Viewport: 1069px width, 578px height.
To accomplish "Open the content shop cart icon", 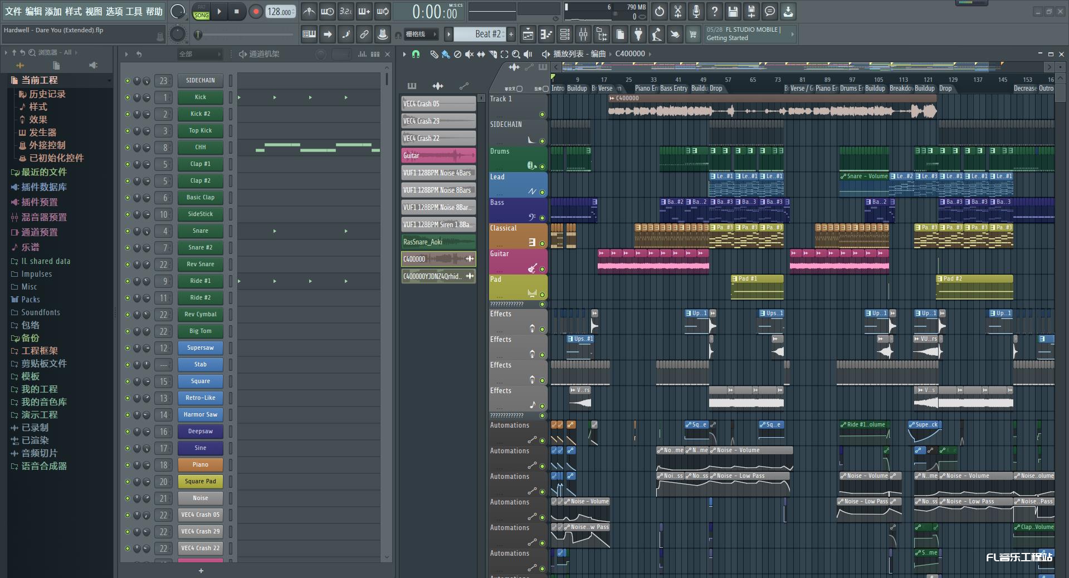I will (693, 35).
